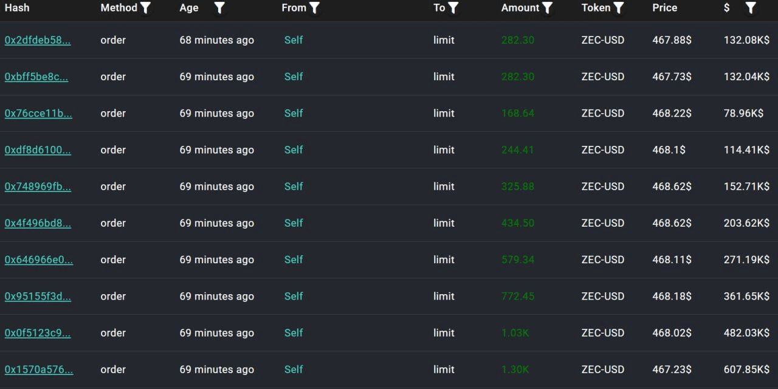Screen dimensions: 778x389
Task: Select price 467.73$
Action: [672, 77]
